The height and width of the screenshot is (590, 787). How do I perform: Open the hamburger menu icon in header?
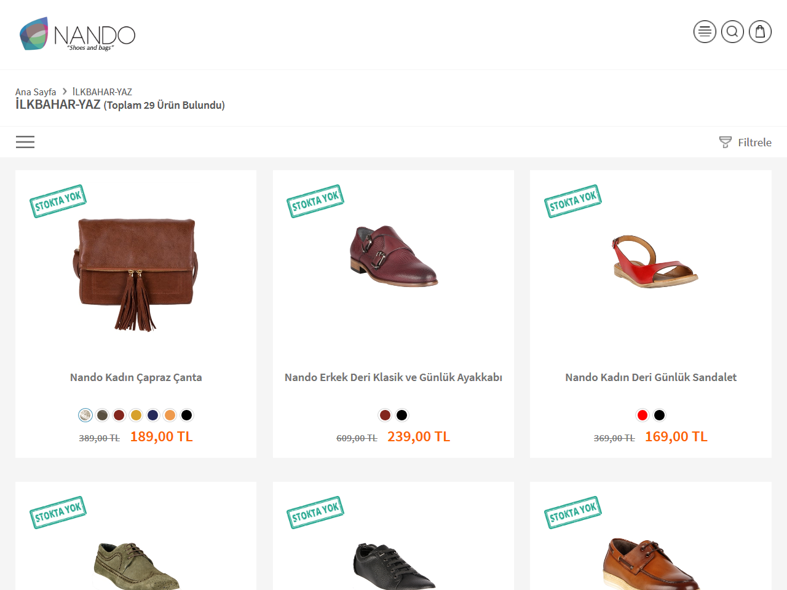click(x=705, y=31)
